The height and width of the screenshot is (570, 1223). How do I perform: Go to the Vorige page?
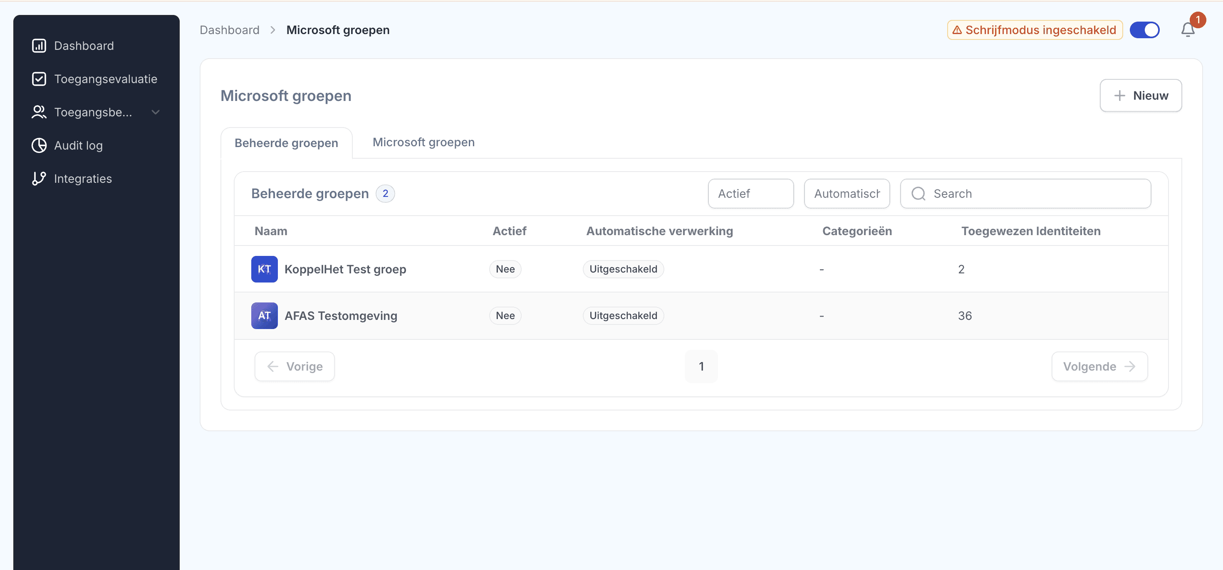pyautogui.click(x=295, y=366)
